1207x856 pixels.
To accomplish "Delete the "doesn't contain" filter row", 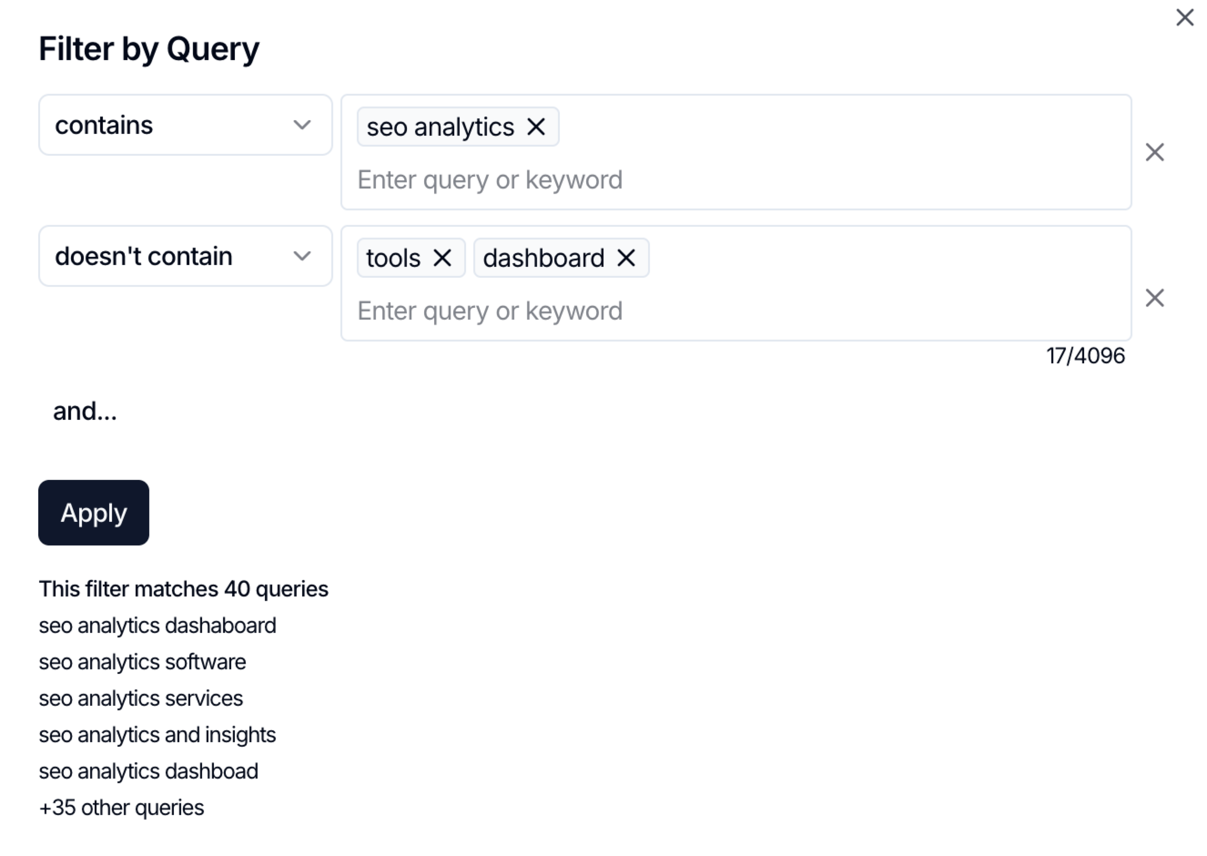I will point(1154,298).
